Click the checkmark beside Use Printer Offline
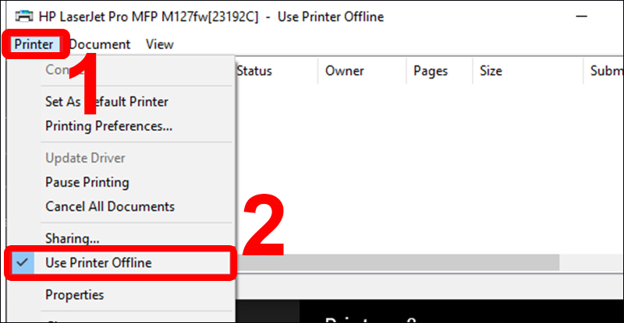624x323 pixels. tap(23, 262)
